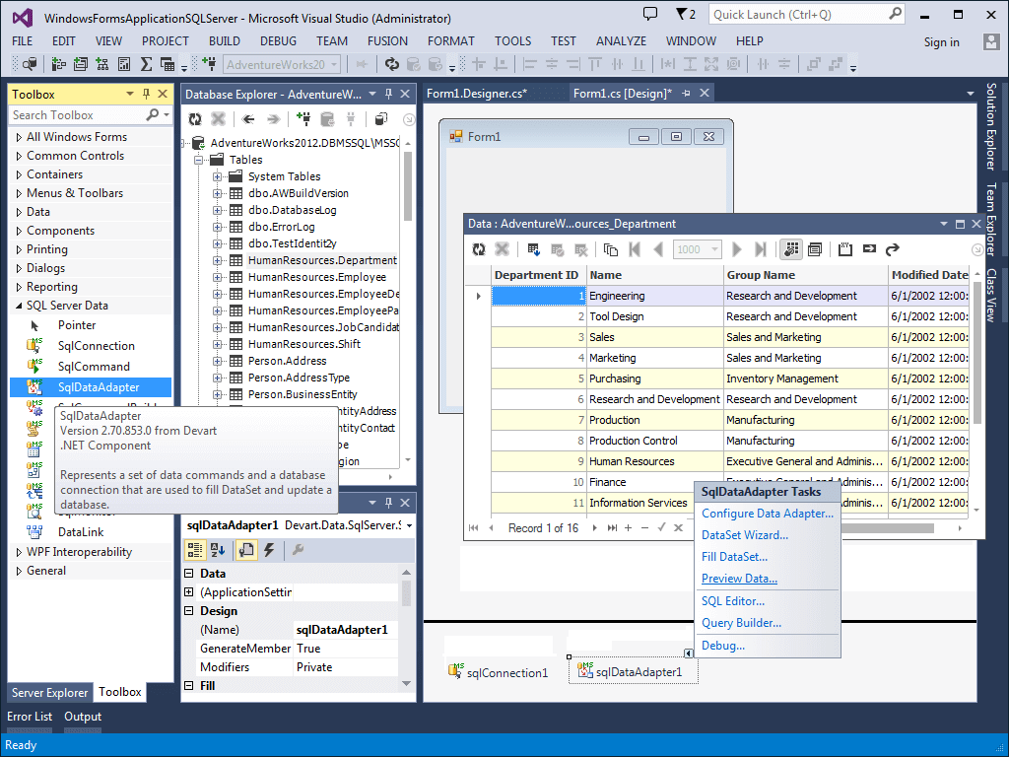The width and height of the screenshot is (1009, 757).
Task: Open the AdventureWorks20 connection dropdown
Action: (334, 64)
